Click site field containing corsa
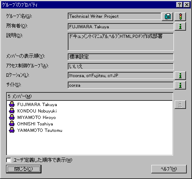Image resolution: width=192 pixels, height=179 pixels. (121, 85)
